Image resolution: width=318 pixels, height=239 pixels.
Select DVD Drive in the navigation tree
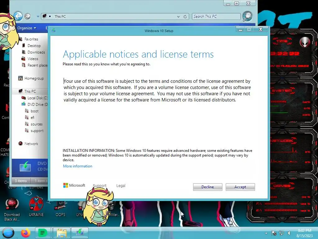(38, 104)
